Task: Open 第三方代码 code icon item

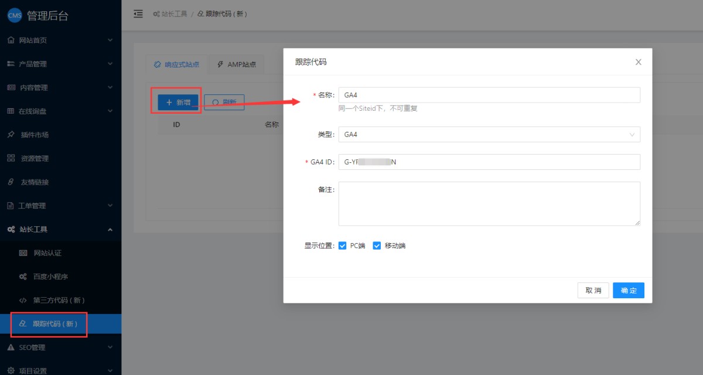Action: coord(23,300)
